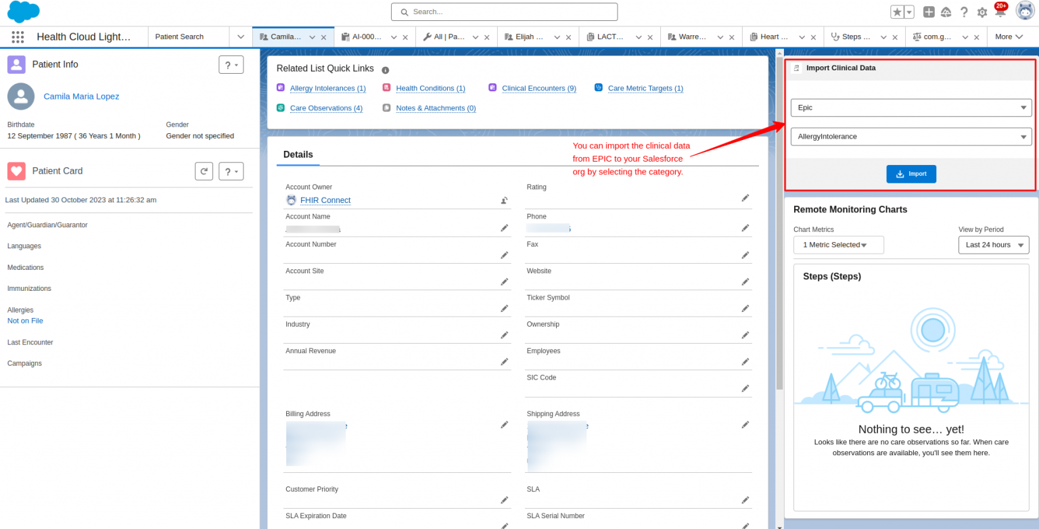Open the Salesforce Setup gear icon
This screenshot has height=529, width=1039.
pos(982,11)
